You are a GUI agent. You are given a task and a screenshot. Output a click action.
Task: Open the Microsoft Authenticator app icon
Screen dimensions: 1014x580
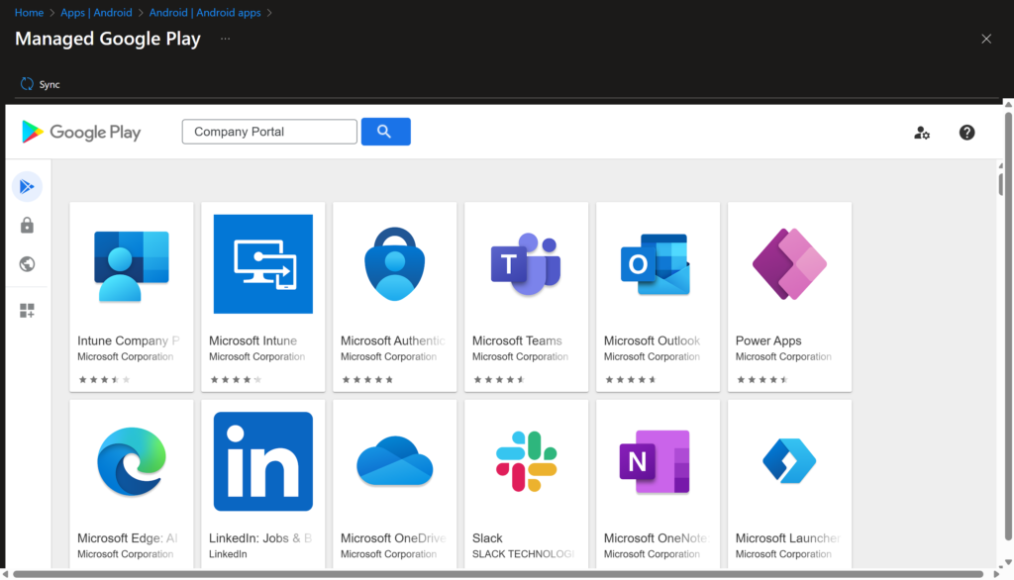[x=394, y=264]
